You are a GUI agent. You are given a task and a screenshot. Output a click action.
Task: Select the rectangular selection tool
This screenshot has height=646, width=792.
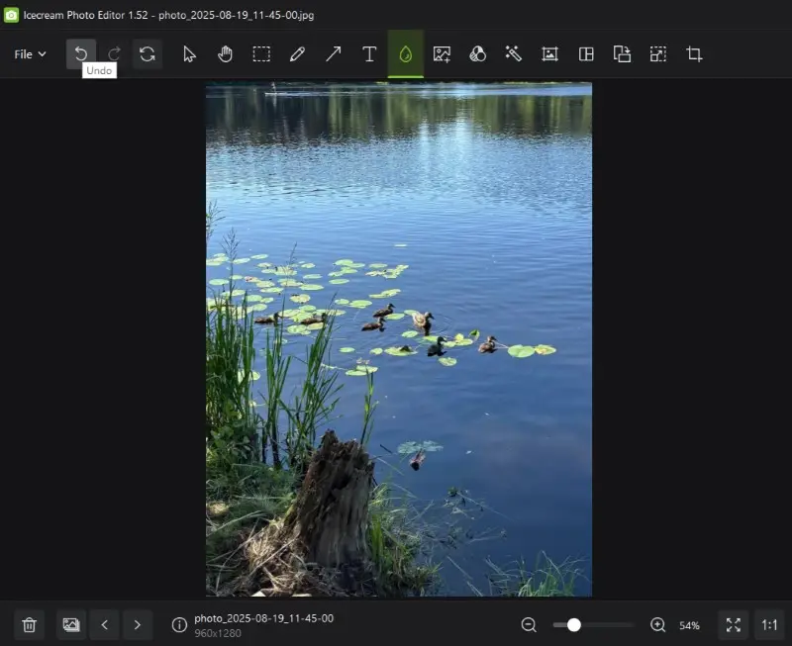click(x=261, y=54)
